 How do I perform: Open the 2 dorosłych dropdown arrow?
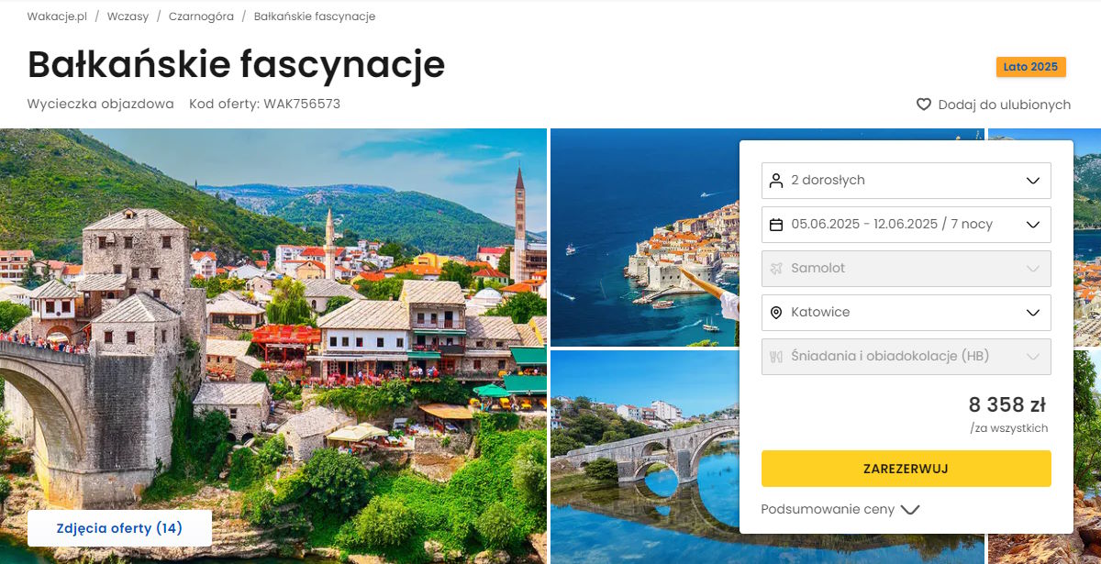1033,181
